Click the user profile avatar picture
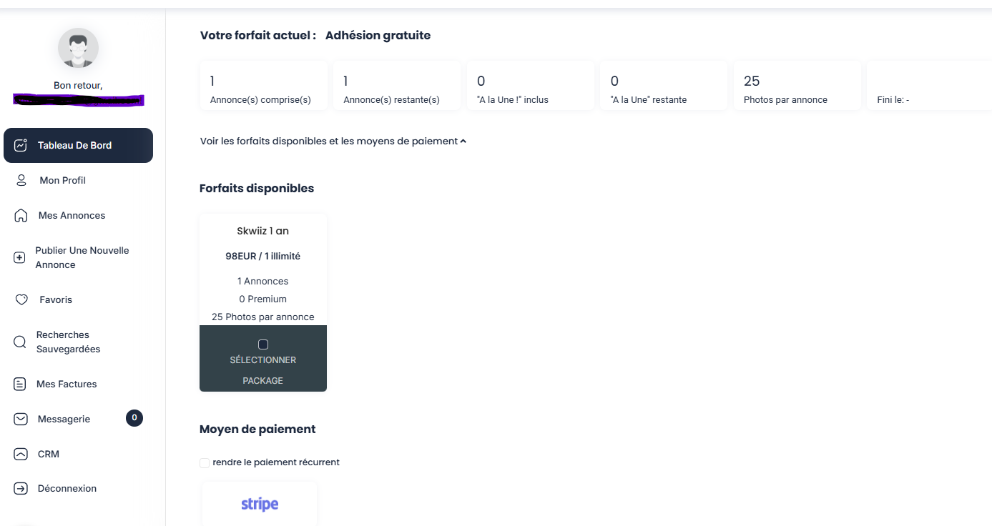Image resolution: width=992 pixels, height=526 pixels. click(78, 49)
